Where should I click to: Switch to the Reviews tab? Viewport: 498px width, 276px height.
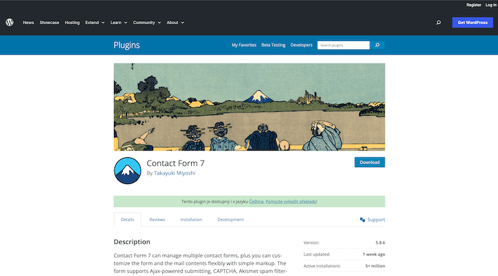[x=157, y=219]
